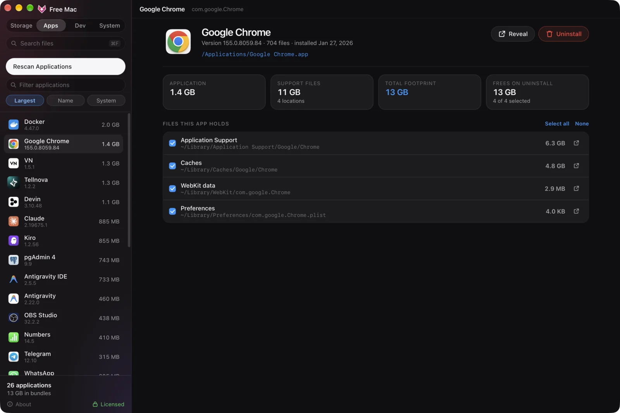Click the Telegram app icon
This screenshot has width=620, height=413.
[14, 357]
